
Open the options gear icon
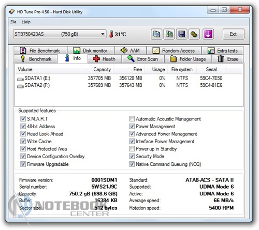point(194,34)
